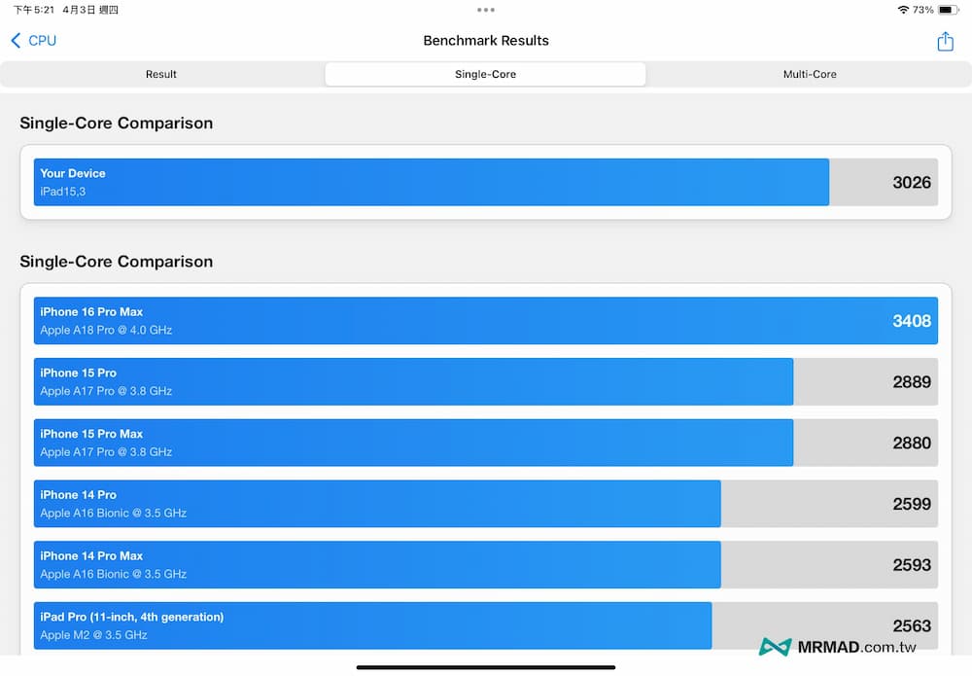972x676 pixels.
Task: Switch to the Result tab
Action: pos(161,74)
